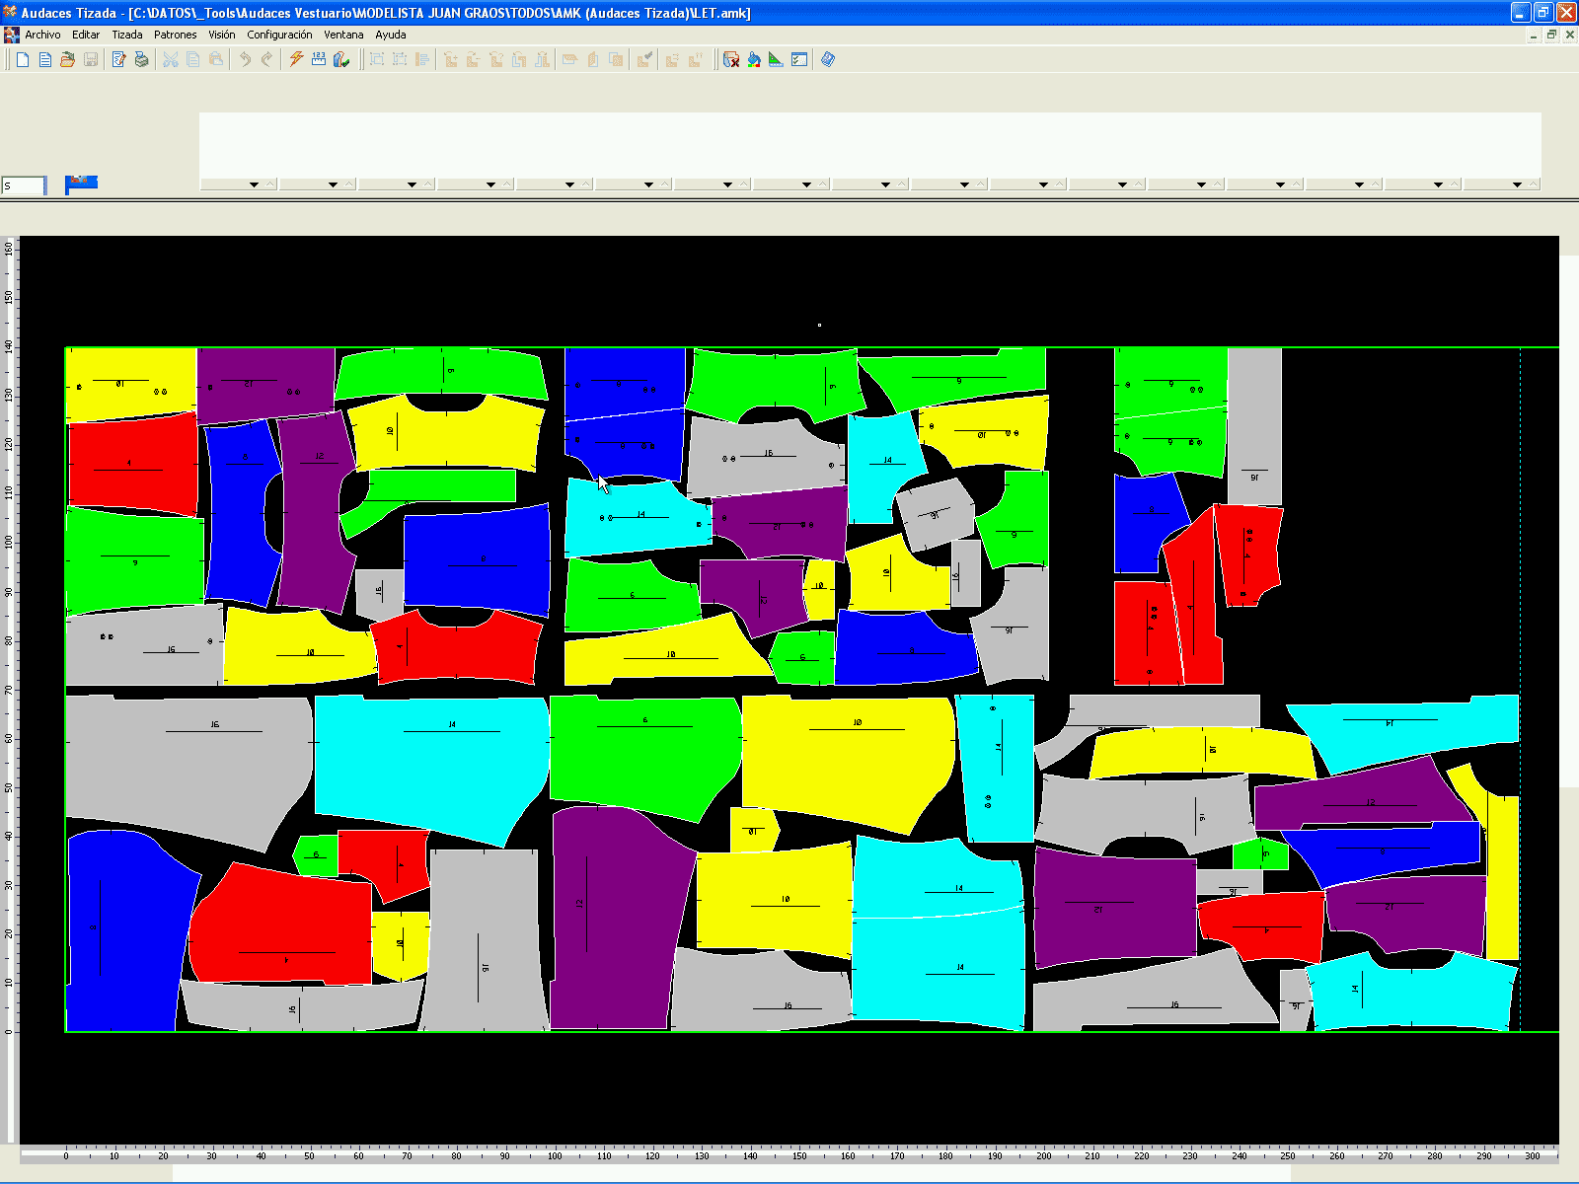The height and width of the screenshot is (1184, 1579).
Task: Click the paint bucket color icon
Action: tap(754, 60)
